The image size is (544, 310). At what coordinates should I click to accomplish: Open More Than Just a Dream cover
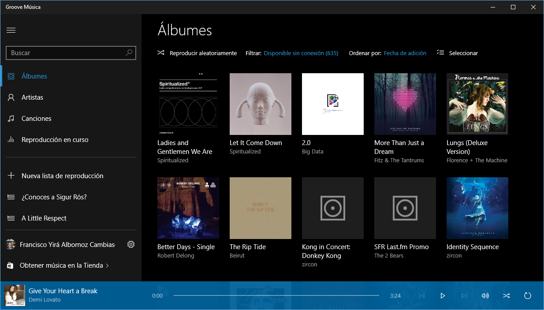pyautogui.click(x=405, y=104)
